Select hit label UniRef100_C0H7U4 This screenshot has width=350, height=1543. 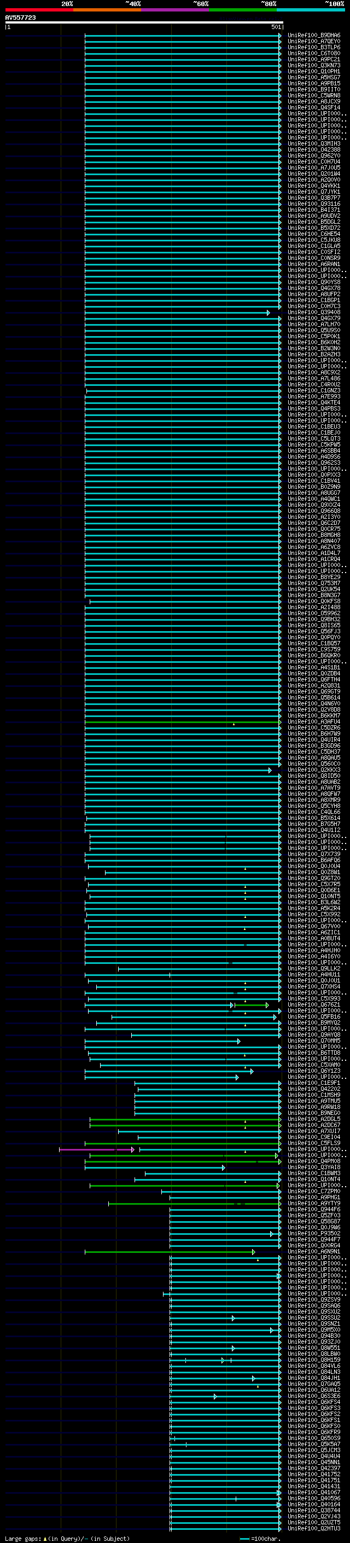pos(314,161)
